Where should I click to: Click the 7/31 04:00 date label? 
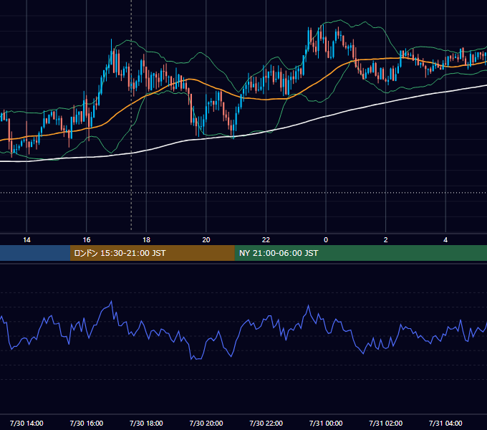[x=445, y=423]
